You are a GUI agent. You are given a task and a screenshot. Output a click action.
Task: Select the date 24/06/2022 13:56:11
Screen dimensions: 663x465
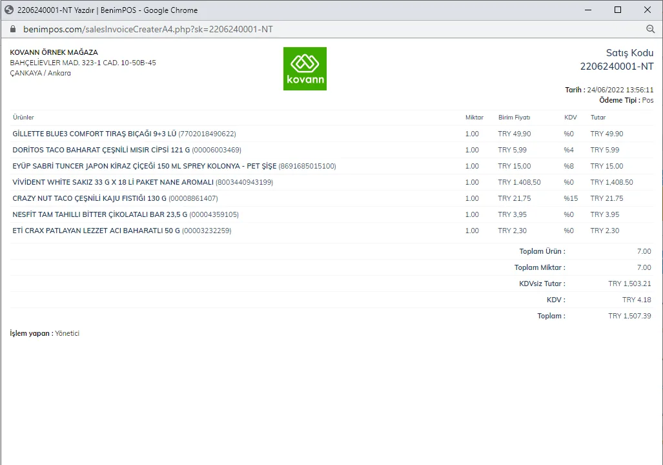[x=620, y=90]
